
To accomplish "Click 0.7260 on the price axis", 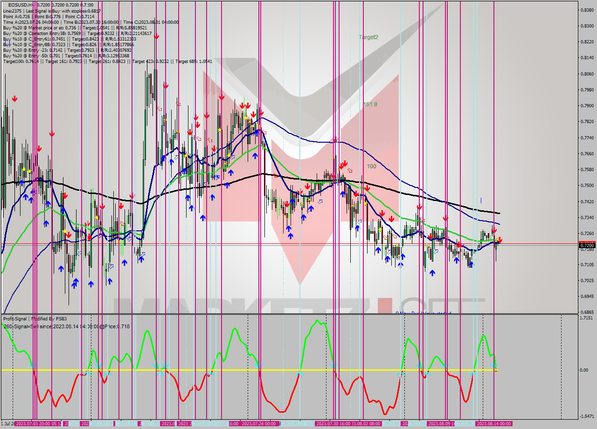I will tap(586, 233).
